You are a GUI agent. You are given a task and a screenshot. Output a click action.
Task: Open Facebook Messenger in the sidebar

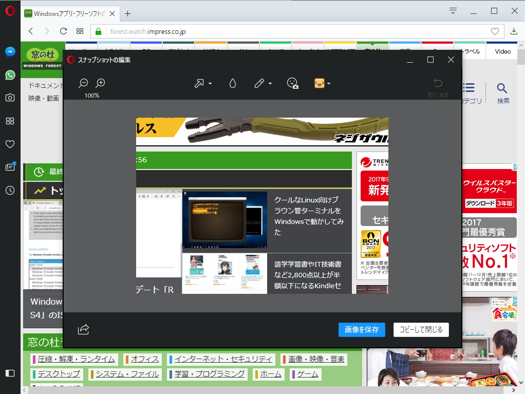[x=10, y=52]
